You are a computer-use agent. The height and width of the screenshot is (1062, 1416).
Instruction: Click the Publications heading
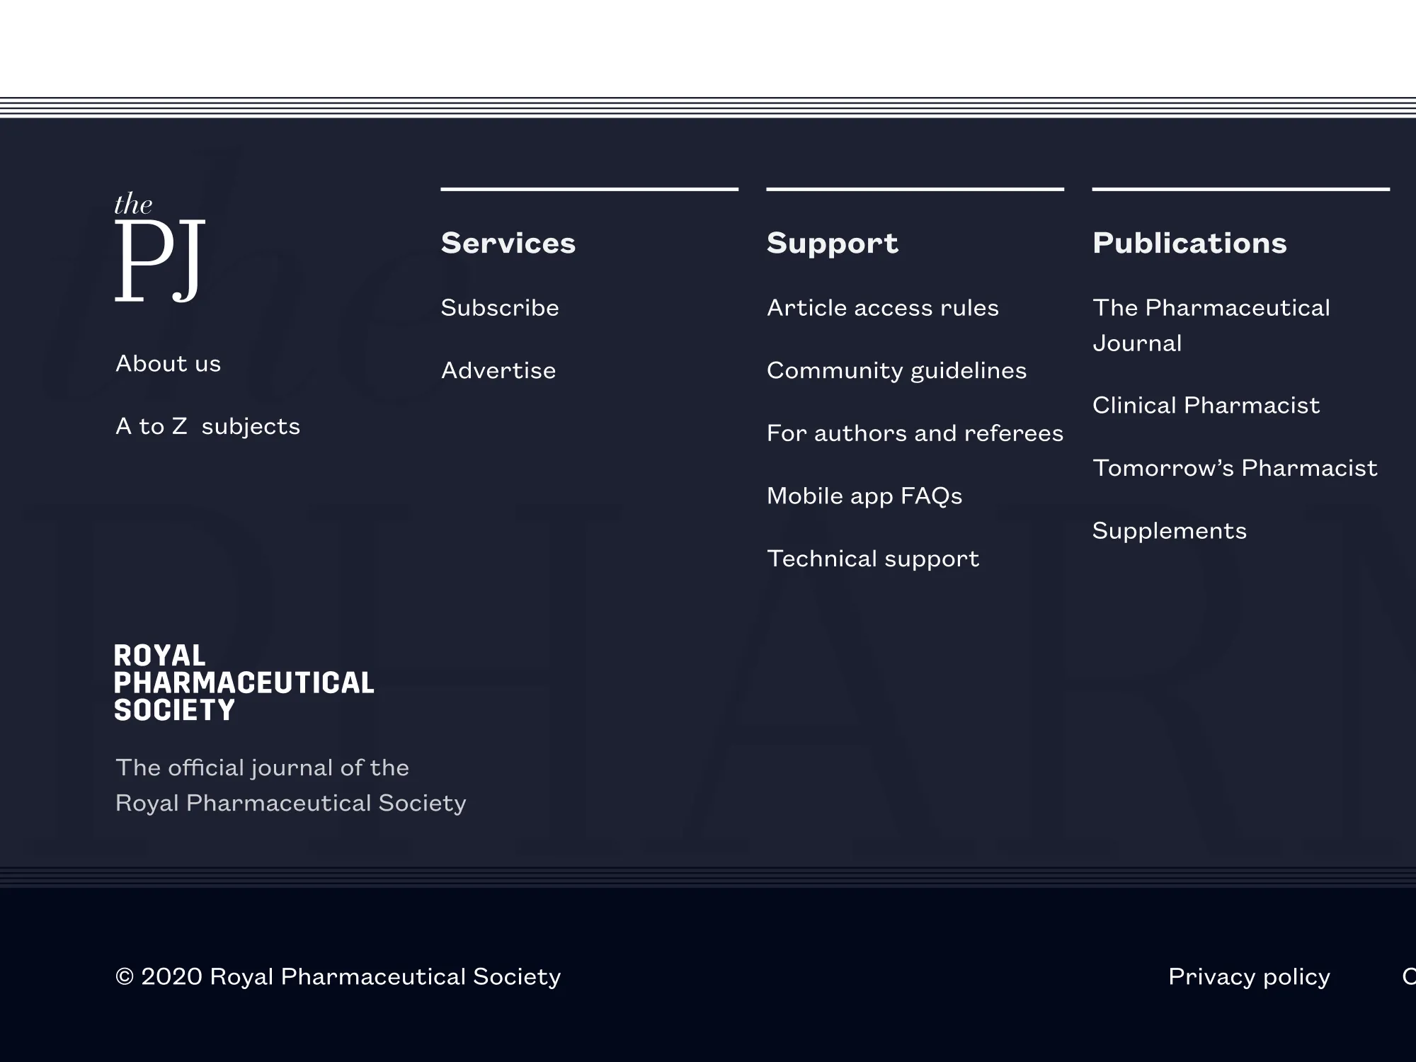[1189, 243]
